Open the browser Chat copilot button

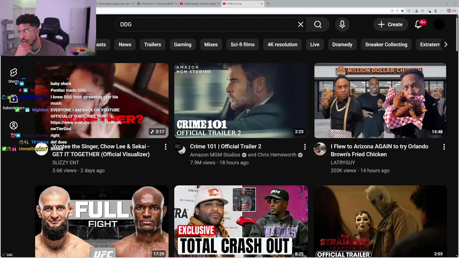(451, 11)
